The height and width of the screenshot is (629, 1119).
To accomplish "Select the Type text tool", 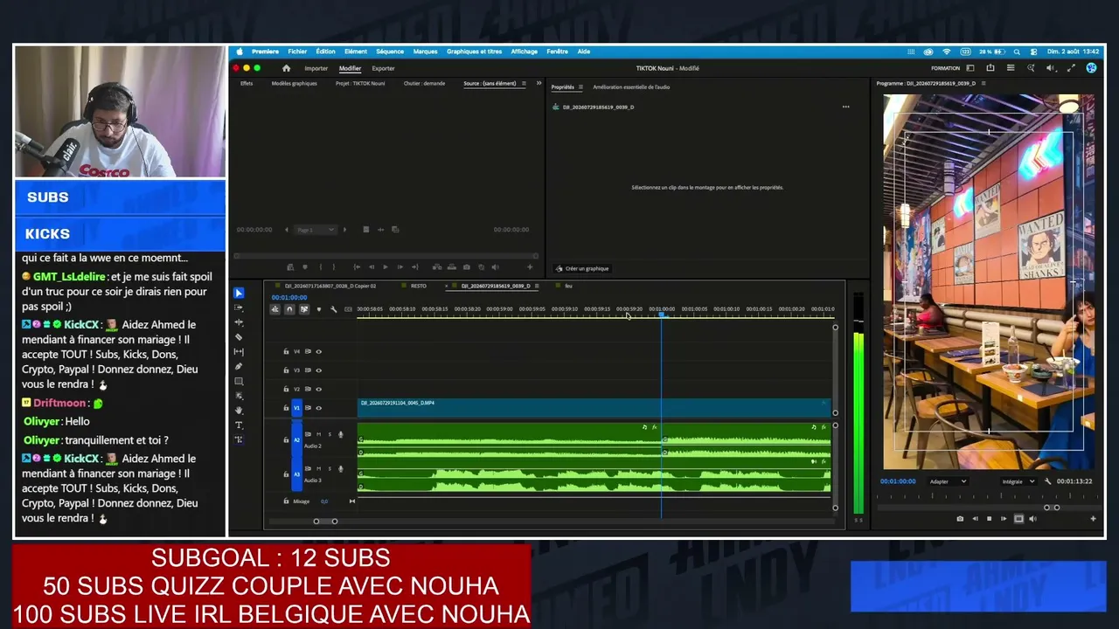I will 239,425.
